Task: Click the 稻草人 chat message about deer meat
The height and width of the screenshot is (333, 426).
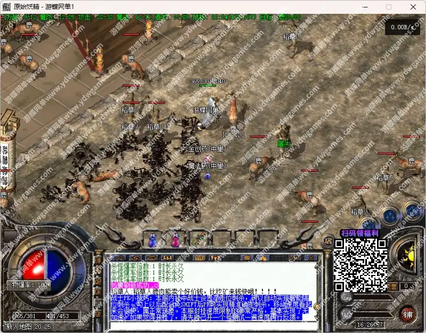Action: point(193,291)
